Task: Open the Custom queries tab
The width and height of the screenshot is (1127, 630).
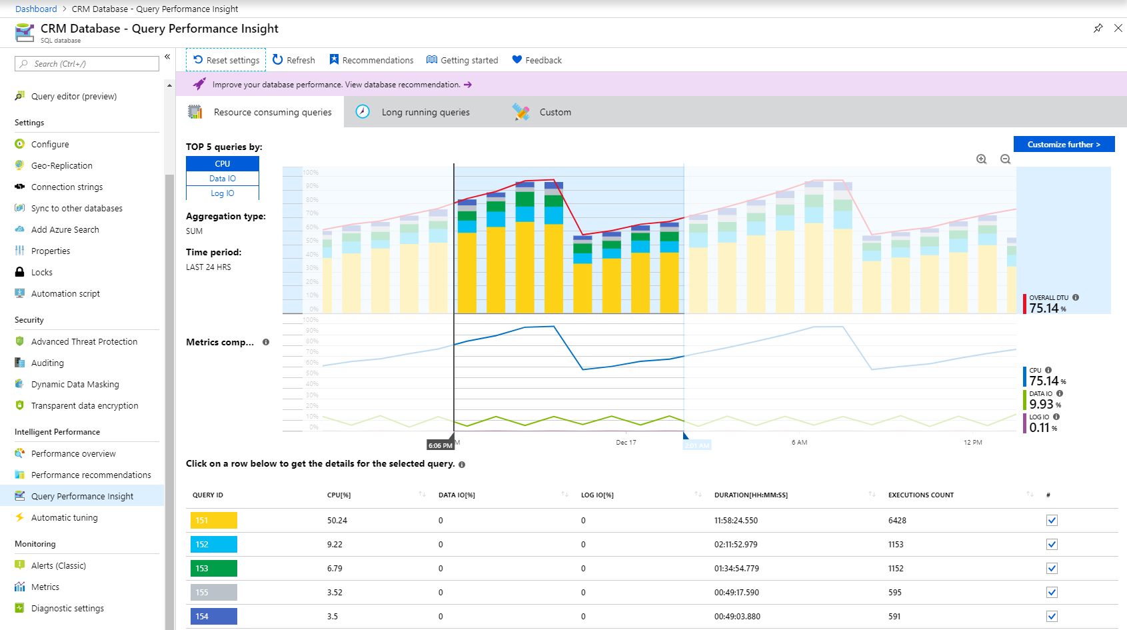Action: (x=555, y=112)
